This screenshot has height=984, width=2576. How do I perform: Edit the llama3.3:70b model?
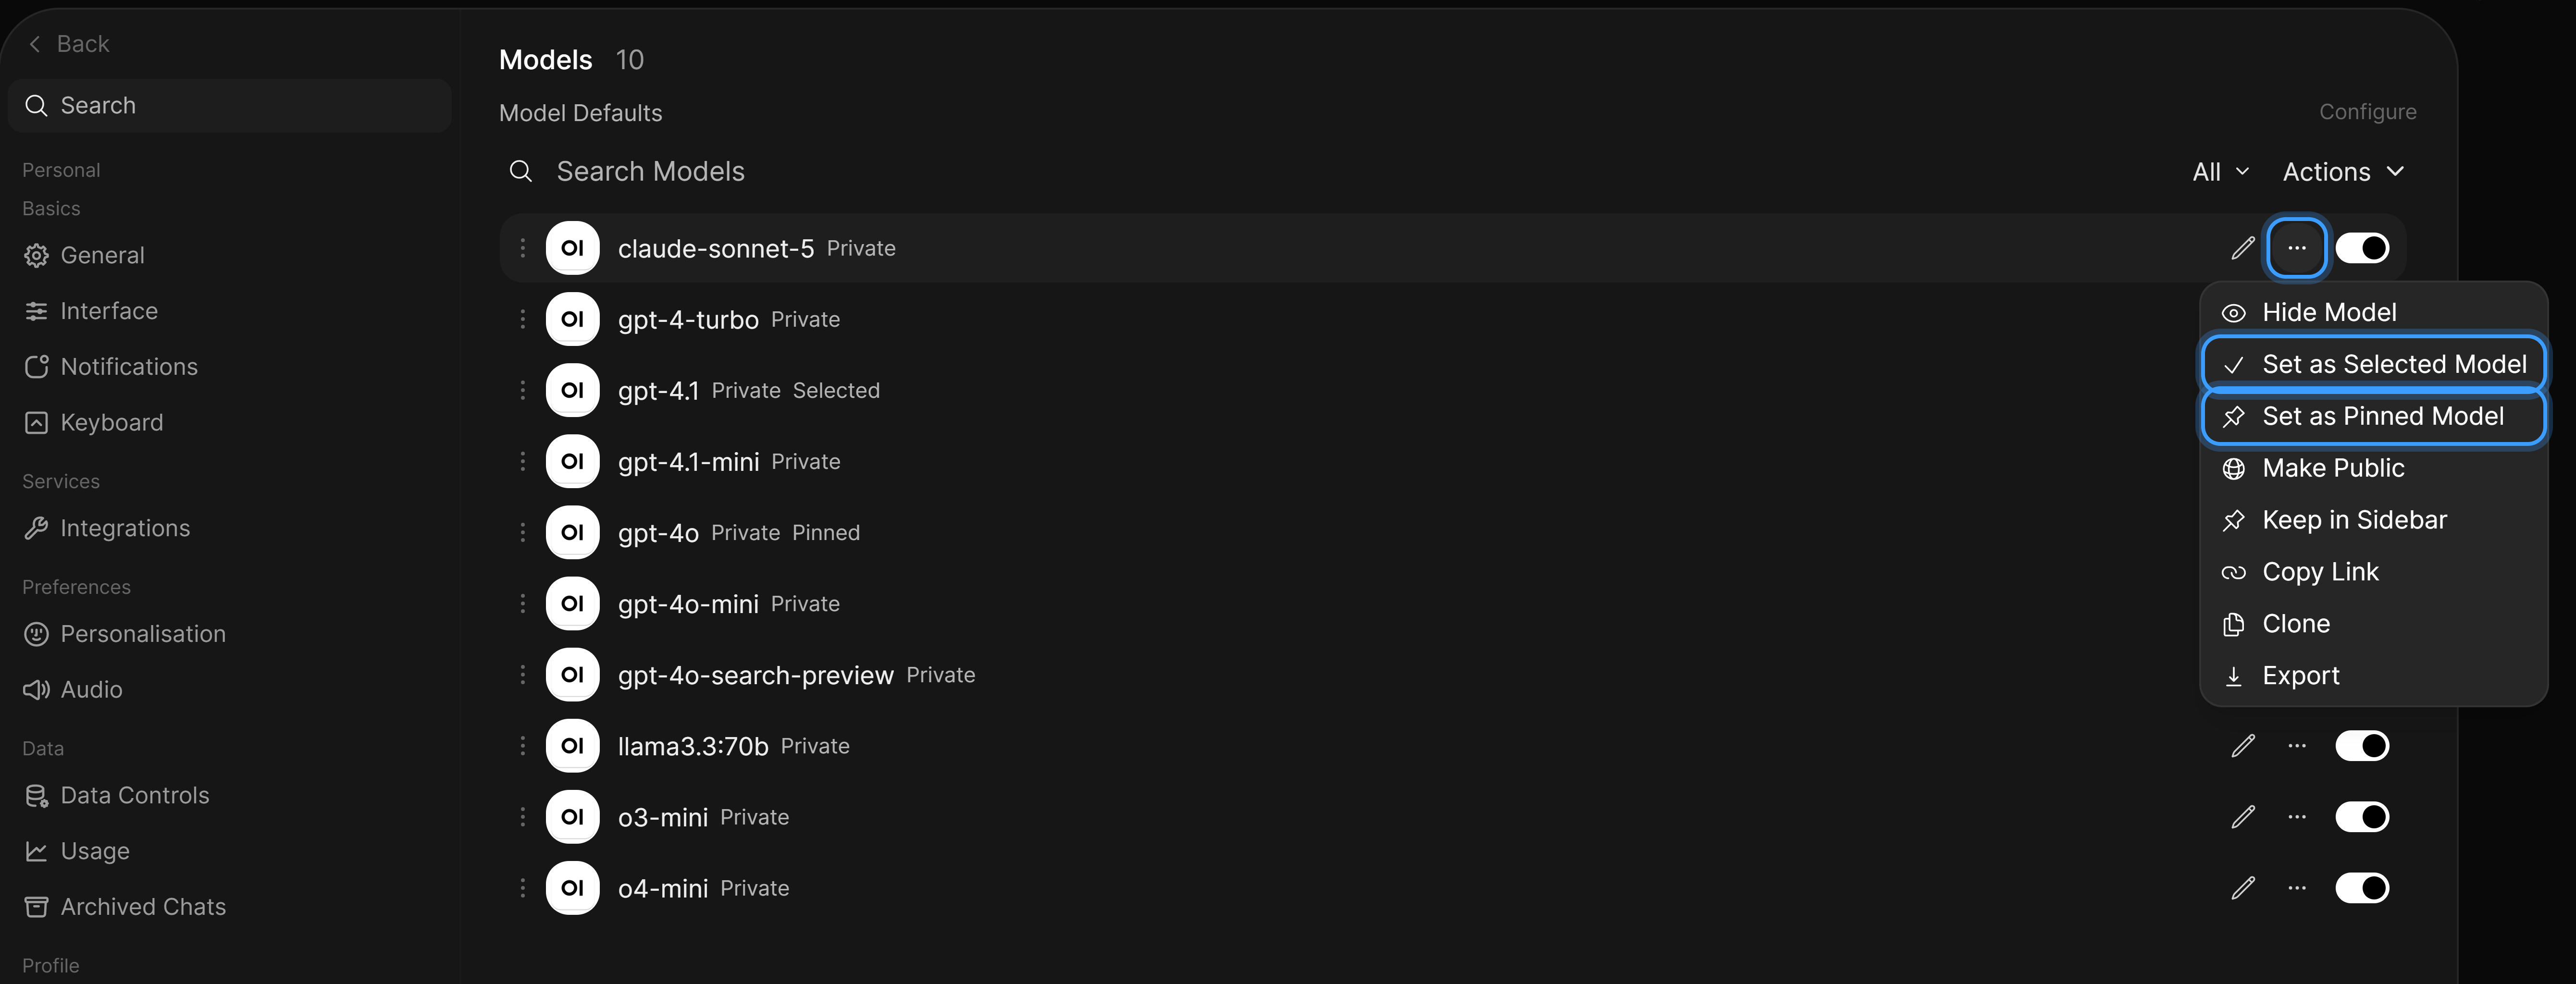pos(2243,746)
